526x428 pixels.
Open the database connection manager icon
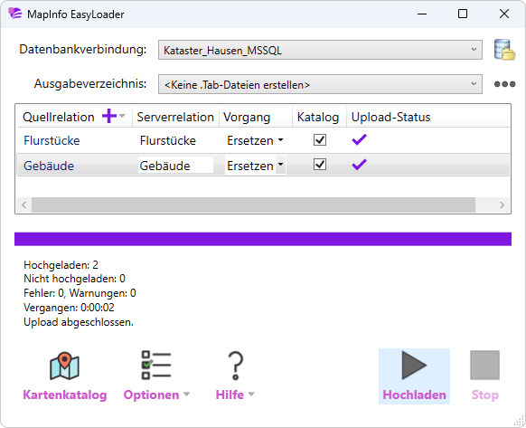pos(504,50)
